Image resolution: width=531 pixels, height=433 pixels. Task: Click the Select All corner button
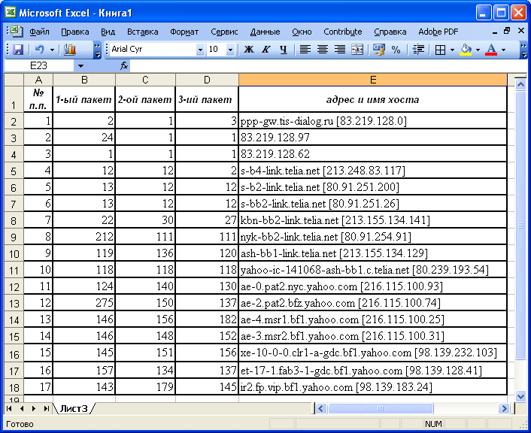pyautogui.click(x=14, y=80)
